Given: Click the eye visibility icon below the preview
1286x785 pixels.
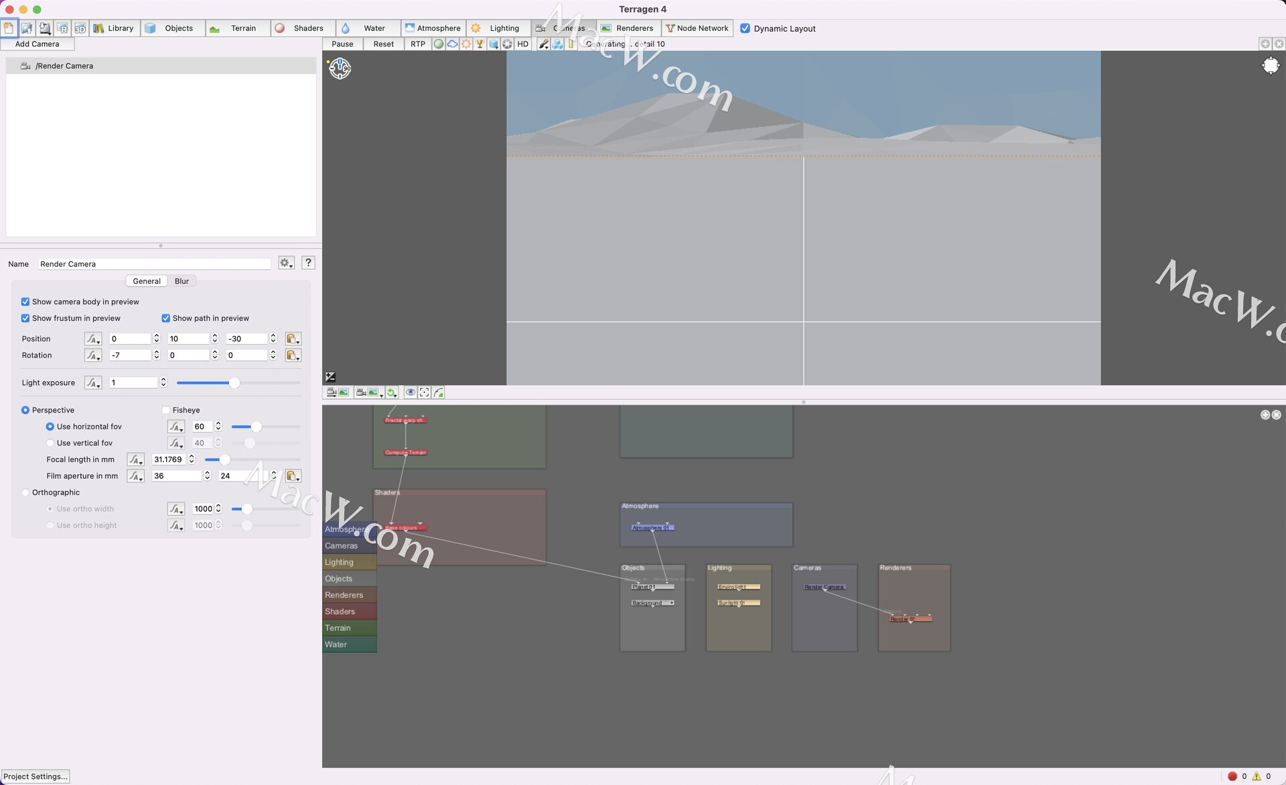Looking at the screenshot, I should tap(410, 392).
